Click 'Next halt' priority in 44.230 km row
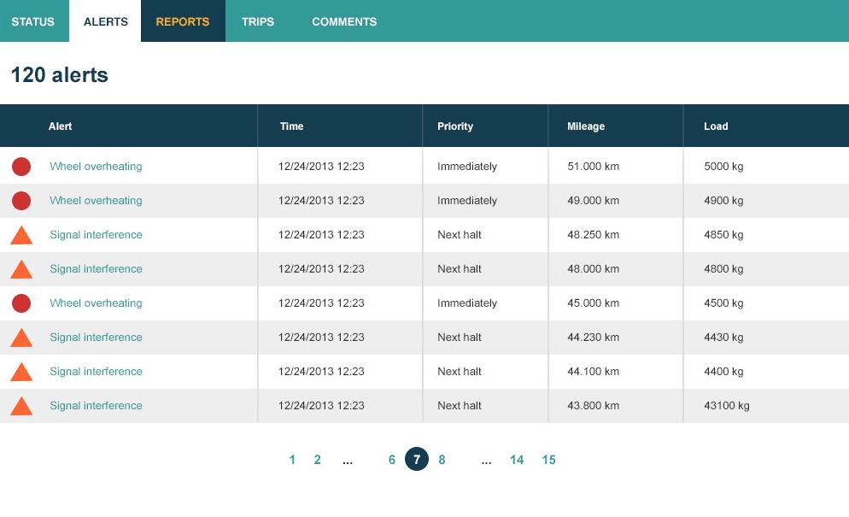849x517 pixels. coord(460,337)
